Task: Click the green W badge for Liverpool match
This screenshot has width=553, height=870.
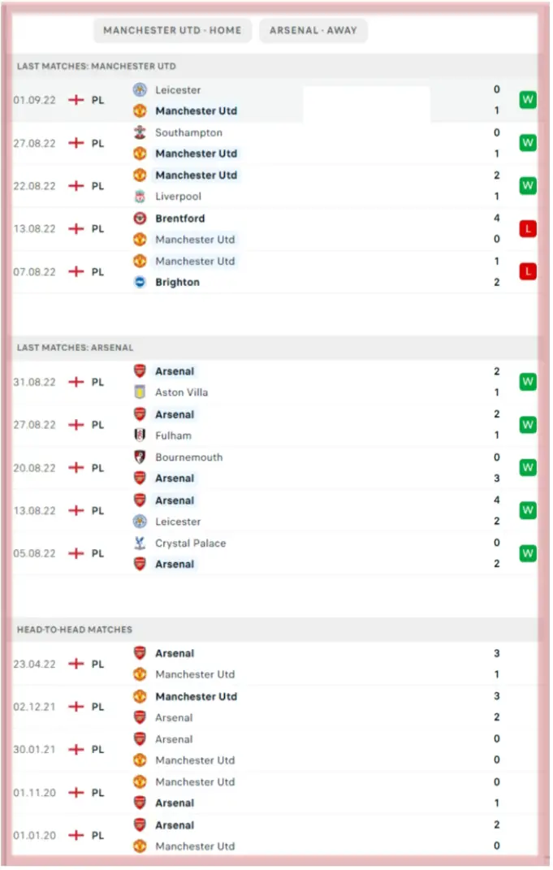Action: tap(528, 186)
